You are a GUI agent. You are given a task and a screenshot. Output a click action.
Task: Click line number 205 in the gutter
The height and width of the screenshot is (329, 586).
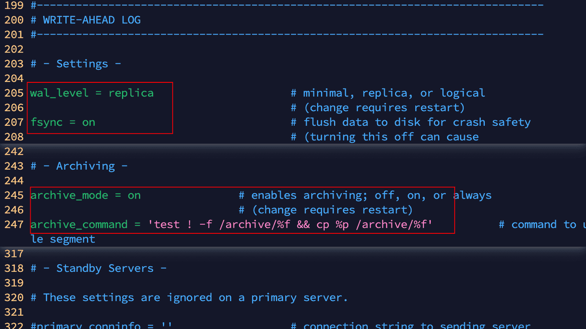[14, 93]
